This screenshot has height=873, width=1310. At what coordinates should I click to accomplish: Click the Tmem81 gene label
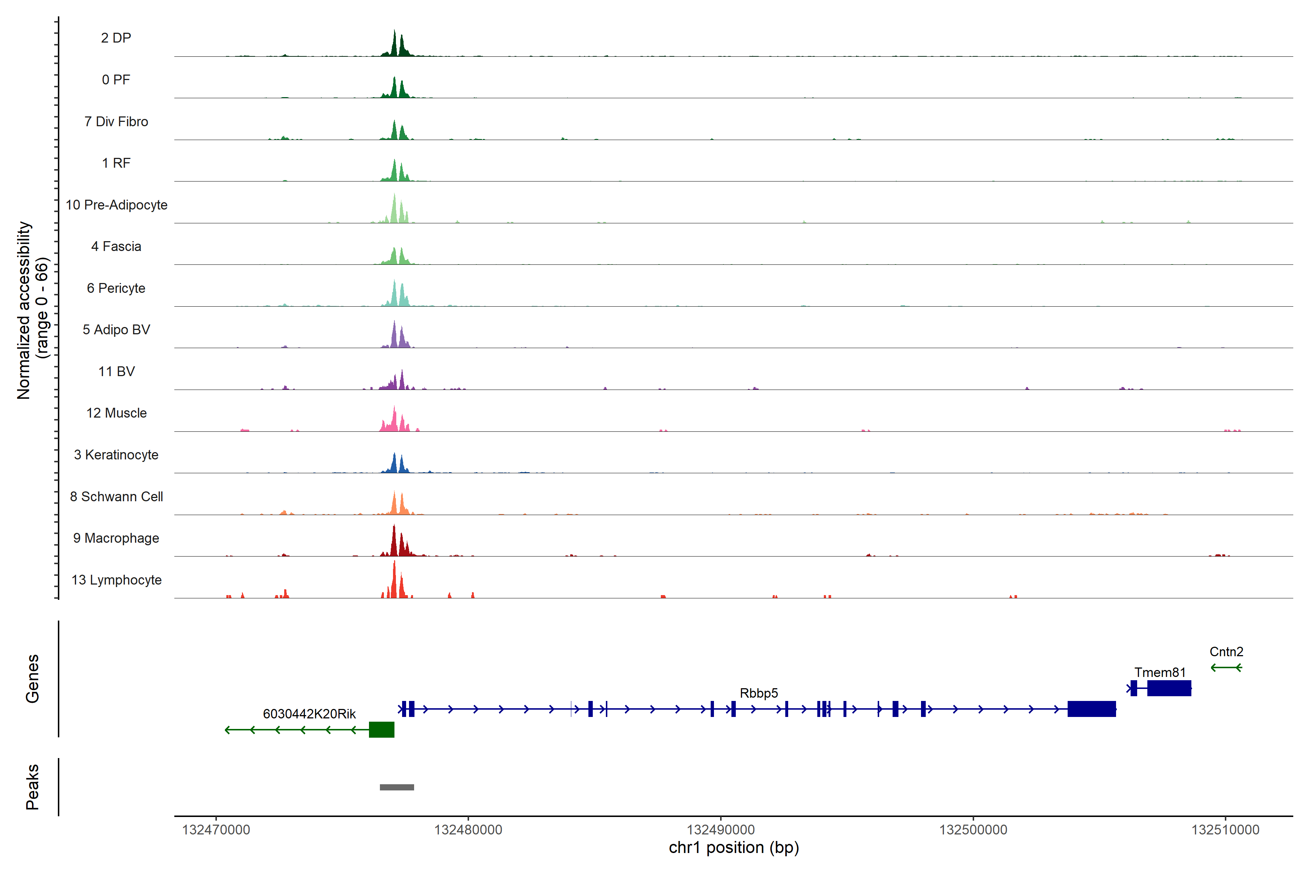(x=1160, y=673)
